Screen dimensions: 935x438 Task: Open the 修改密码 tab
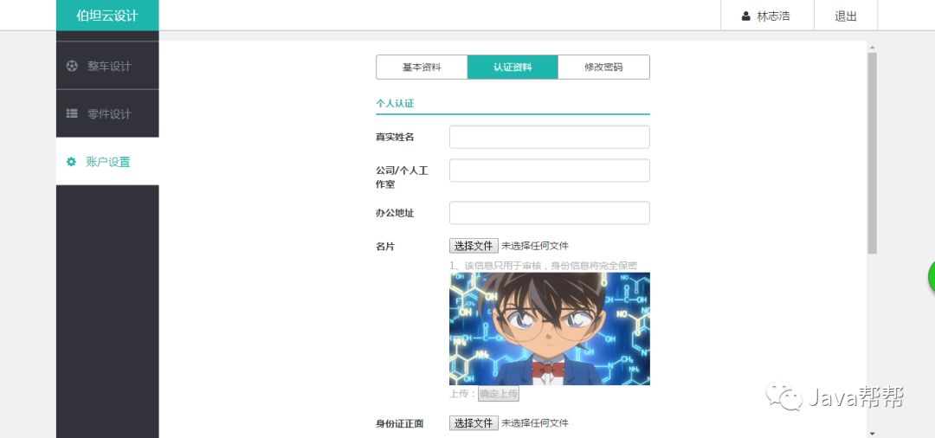(603, 68)
